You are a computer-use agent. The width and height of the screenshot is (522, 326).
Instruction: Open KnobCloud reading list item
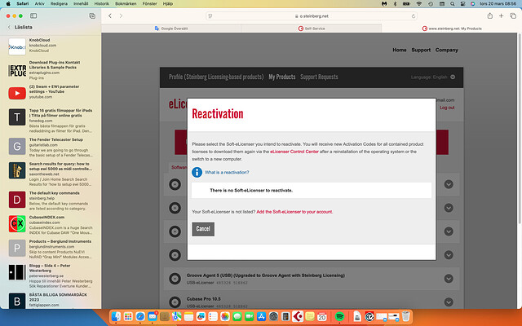(x=51, y=46)
